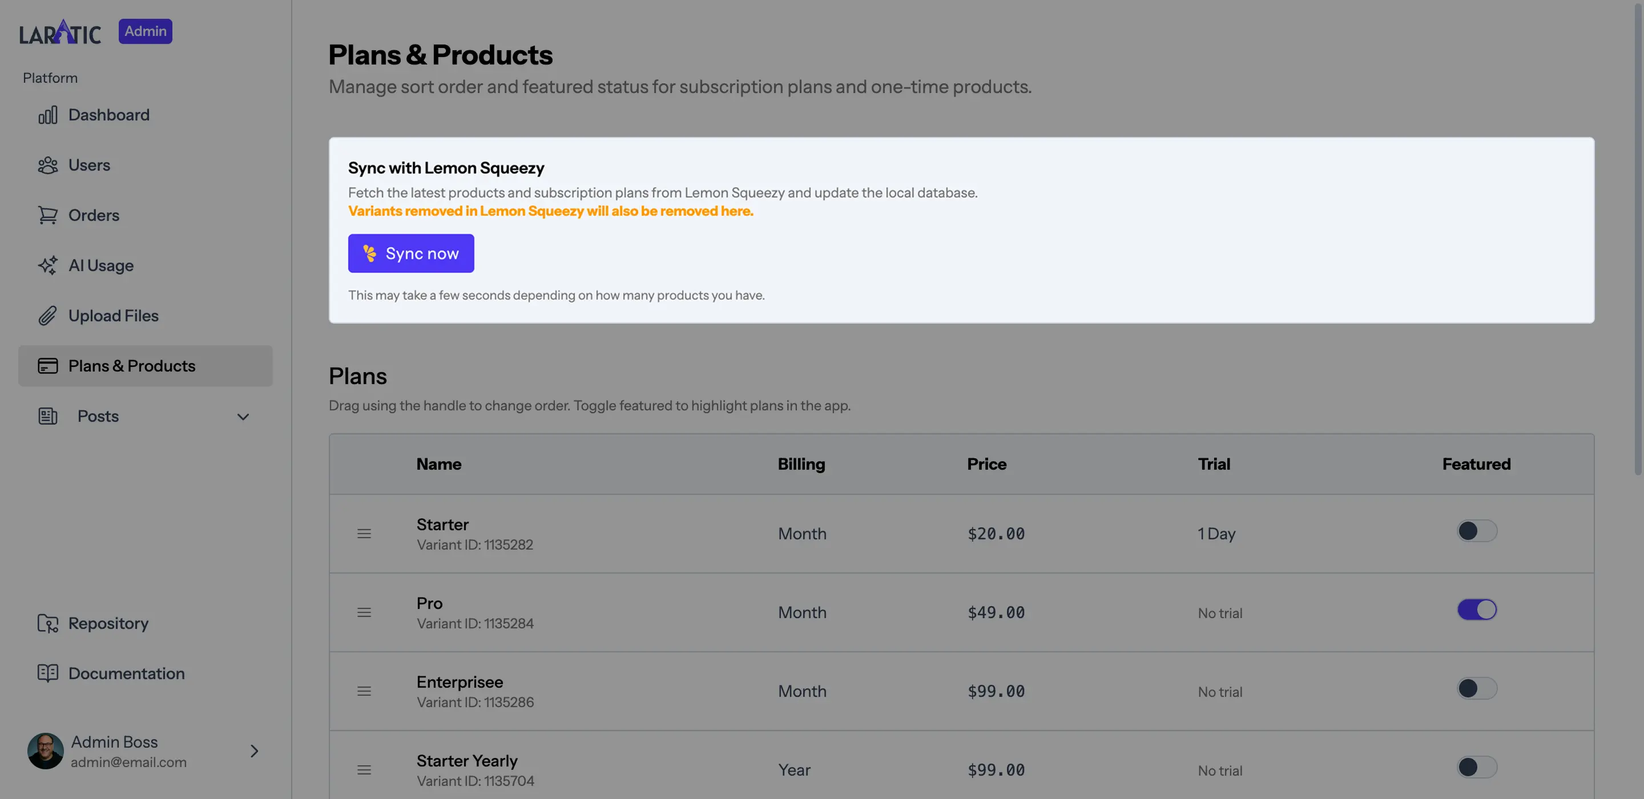
Task: Enable Featured for the Enterprisee plan
Action: click(x=1476, y=688)
